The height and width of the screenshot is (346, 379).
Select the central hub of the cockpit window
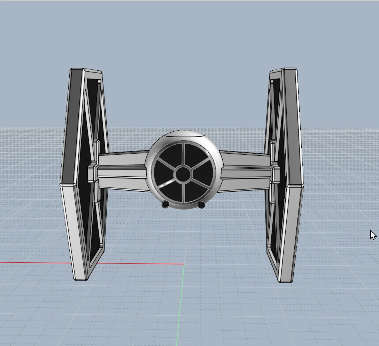(183, 174)
